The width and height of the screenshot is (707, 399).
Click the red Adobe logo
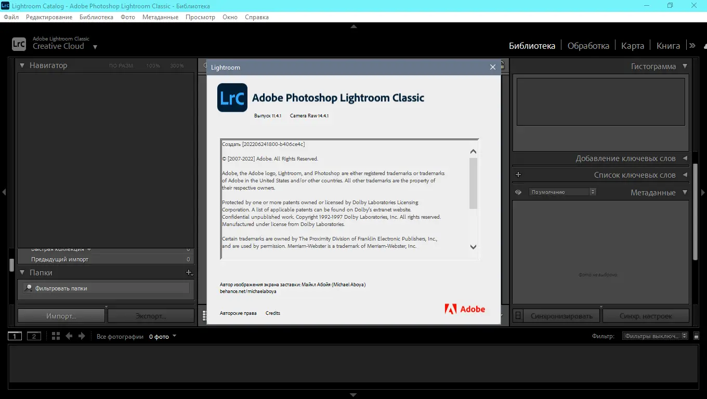pos(465,309)
